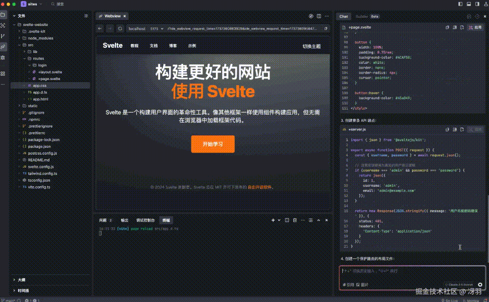Add a new terminal with the plus icon
Image resolution: width=489 pixels, height=302 pixels.
[273, 220]
